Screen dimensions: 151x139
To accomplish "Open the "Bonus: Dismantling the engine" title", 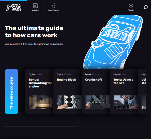I will [x=40, y=83].
